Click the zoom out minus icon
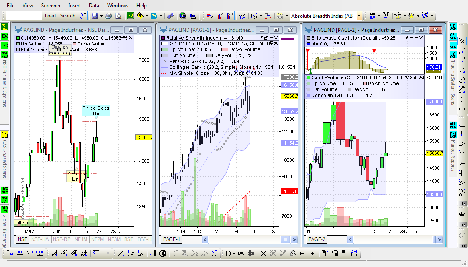 (x=303, y=253)
